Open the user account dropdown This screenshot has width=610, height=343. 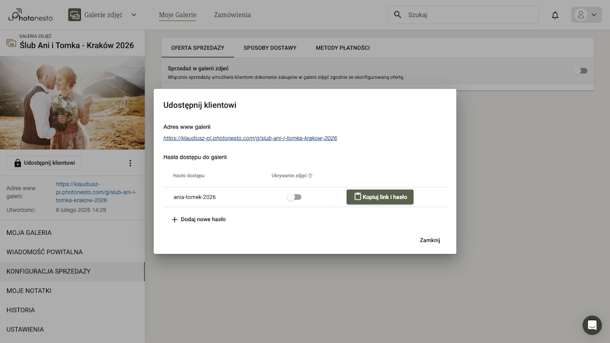tap(586, 15)
